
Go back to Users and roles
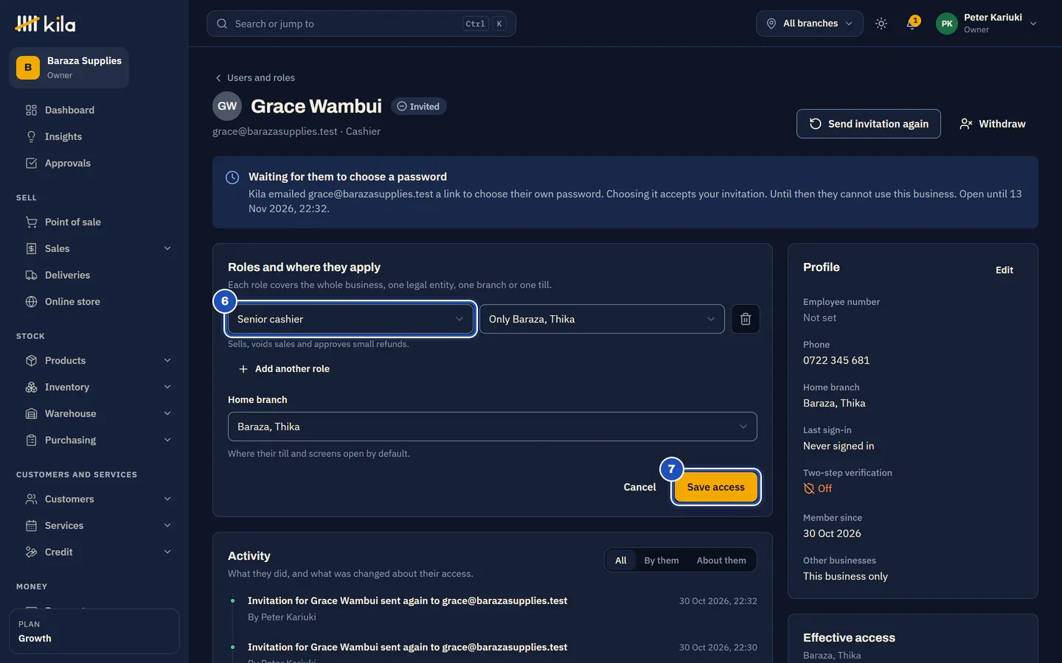[255, 77]
